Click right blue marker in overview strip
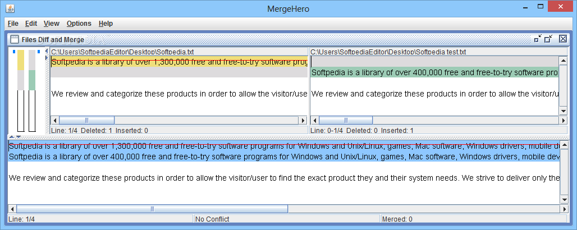 click(39, 52)
